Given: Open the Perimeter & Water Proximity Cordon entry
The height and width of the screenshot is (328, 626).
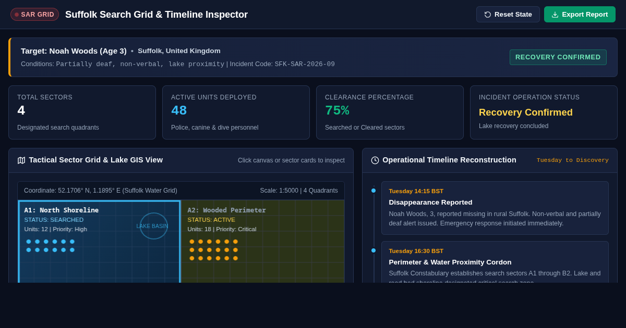Looking at the screenshot, I should coord(495,262).
